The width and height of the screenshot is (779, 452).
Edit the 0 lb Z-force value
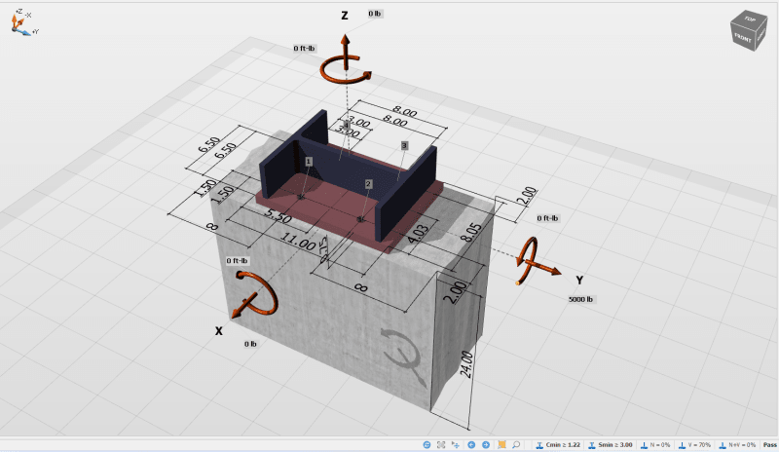pyautogui.click(x=375, y=14)
